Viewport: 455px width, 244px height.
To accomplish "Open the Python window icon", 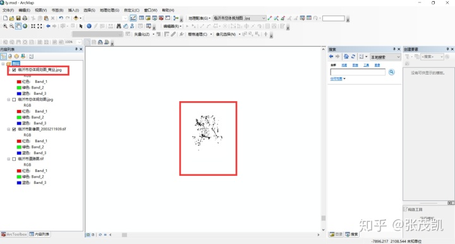I will 167,18.
